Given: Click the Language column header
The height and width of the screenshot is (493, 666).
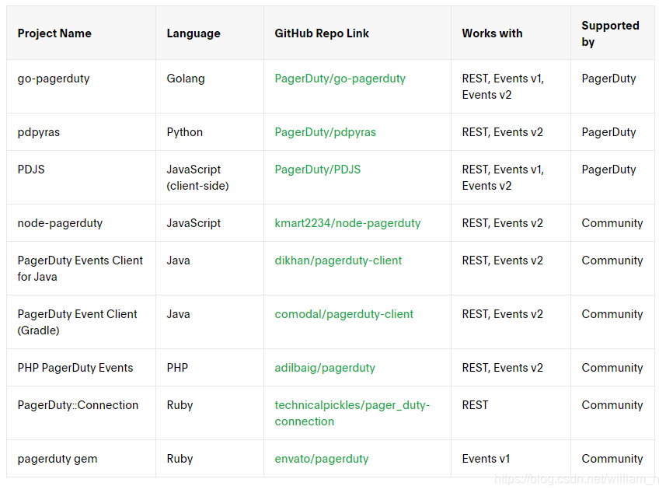Looking at the screenshot, I should point(210,33).
